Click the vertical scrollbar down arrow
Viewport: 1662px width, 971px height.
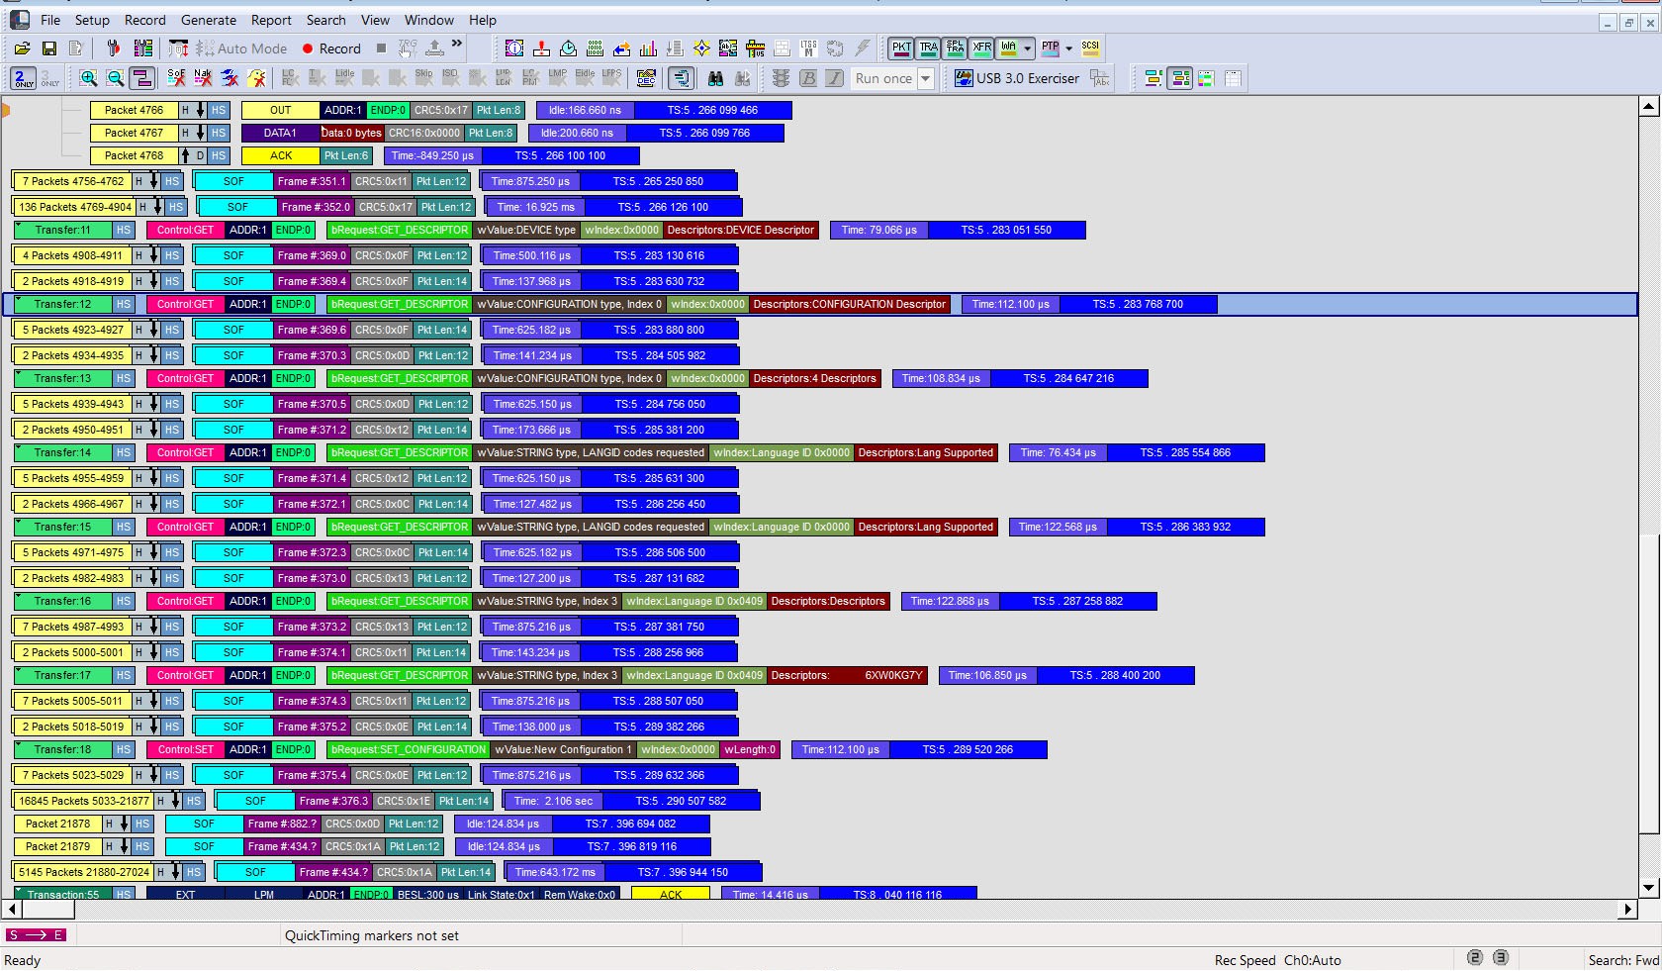click(1648, 888)
